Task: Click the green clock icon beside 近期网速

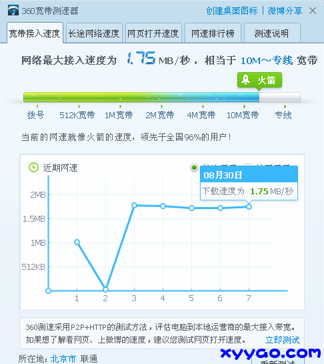Action: tap(33, 168)
